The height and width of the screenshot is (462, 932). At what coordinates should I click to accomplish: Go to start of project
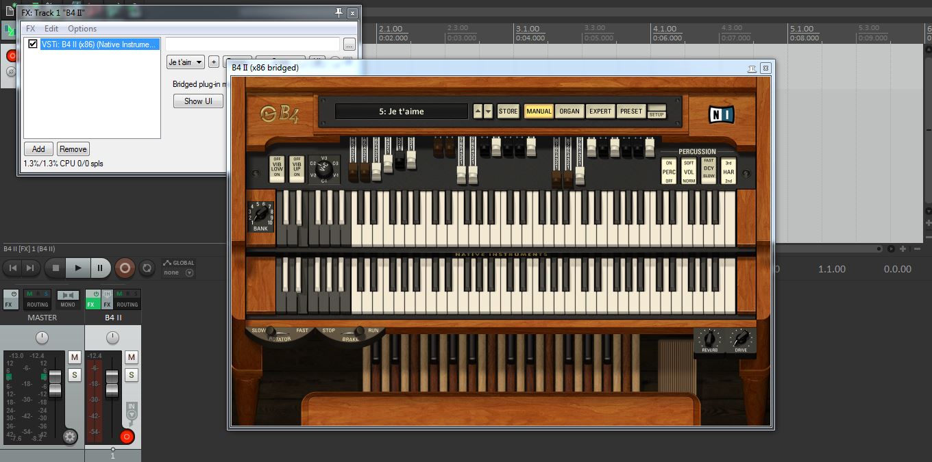pos(13,268)
